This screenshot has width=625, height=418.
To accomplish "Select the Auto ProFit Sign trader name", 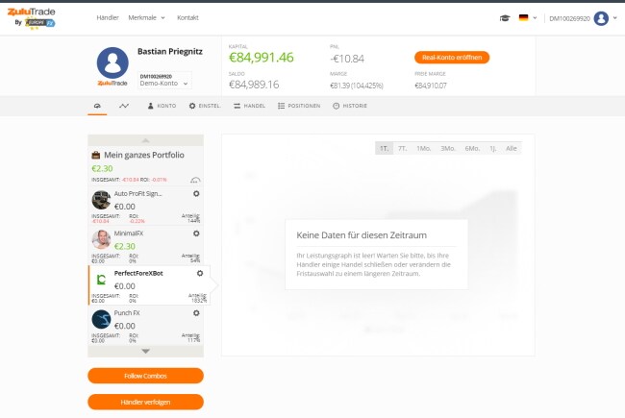I will point(137,194).
